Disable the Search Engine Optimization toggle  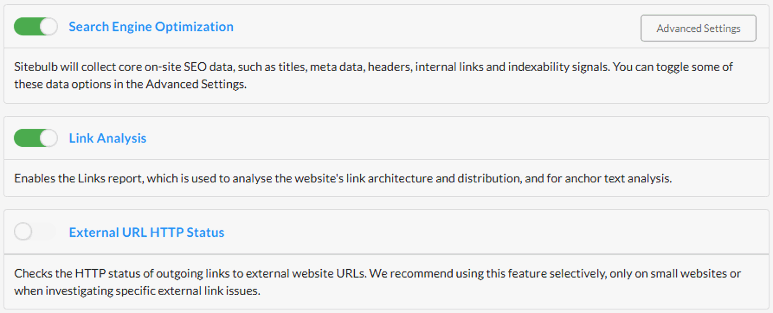click(35, 26)
